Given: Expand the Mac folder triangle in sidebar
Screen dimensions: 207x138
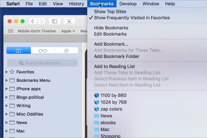Looking at the screenshot, I should coord(6,131).
